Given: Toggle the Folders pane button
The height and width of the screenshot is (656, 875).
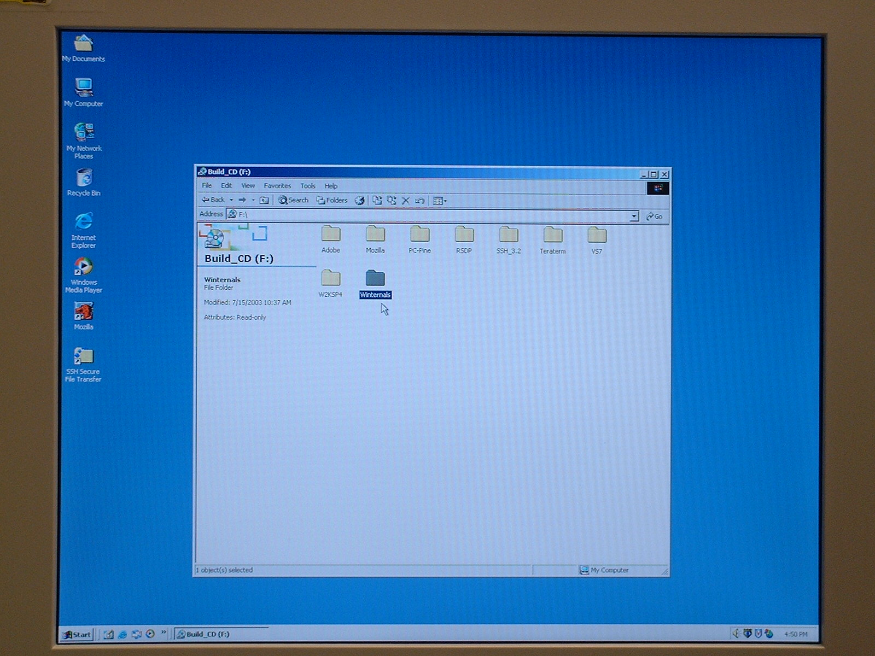Looking at the screenshot, I should [332, 200].
